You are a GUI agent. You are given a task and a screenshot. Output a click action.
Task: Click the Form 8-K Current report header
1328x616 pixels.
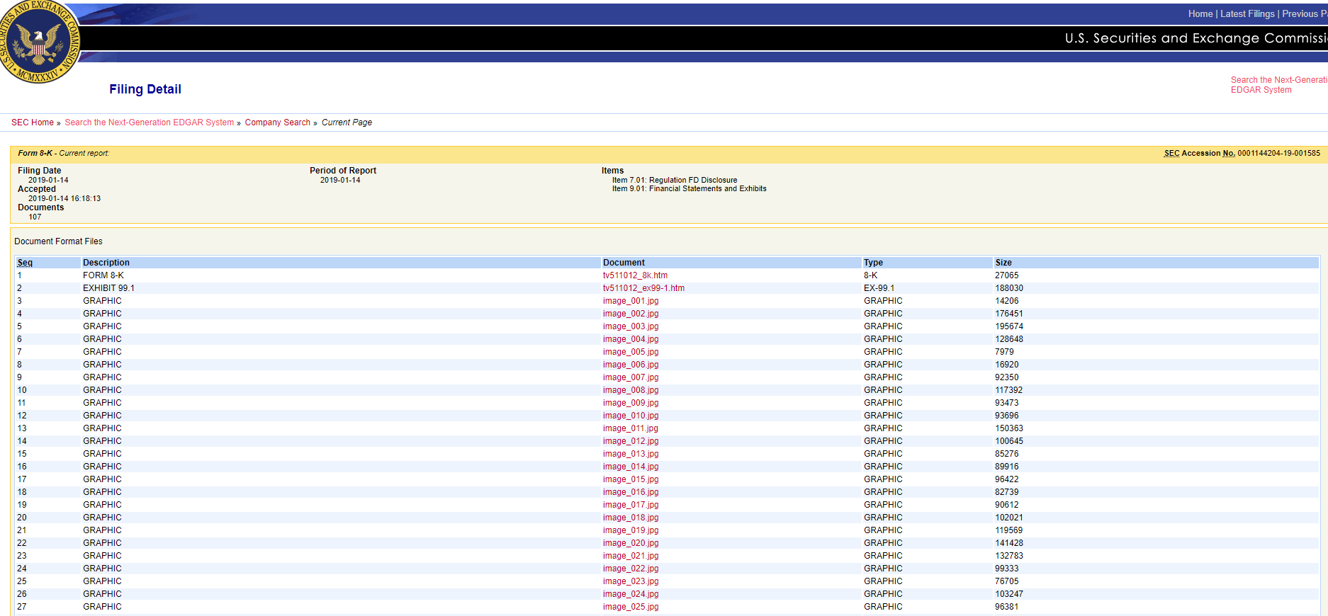point(64,153)
